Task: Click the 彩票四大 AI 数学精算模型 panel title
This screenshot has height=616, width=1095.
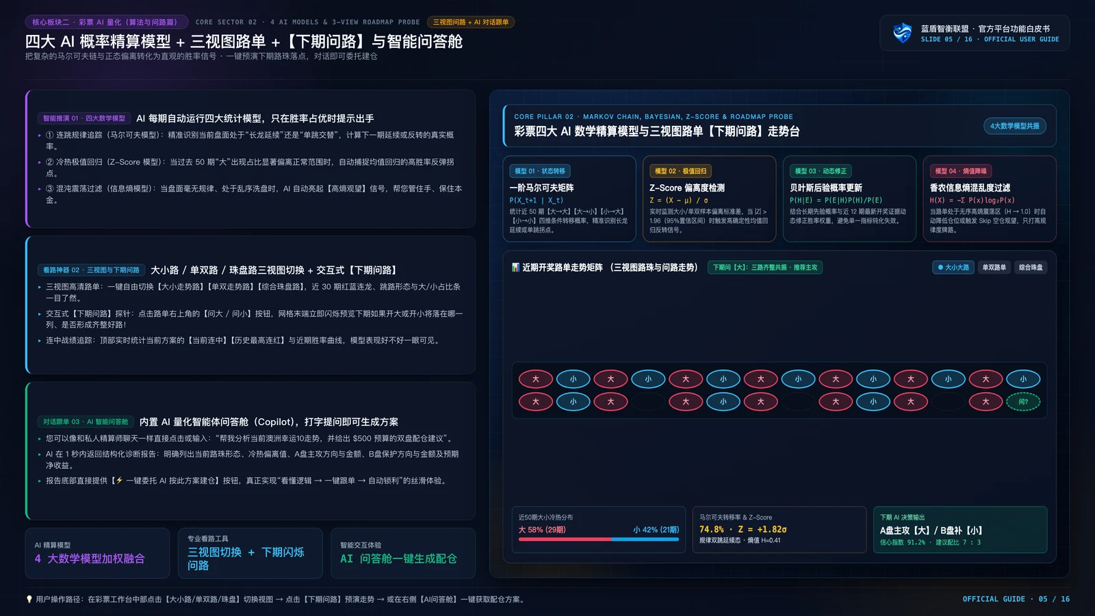Action: 657,131
